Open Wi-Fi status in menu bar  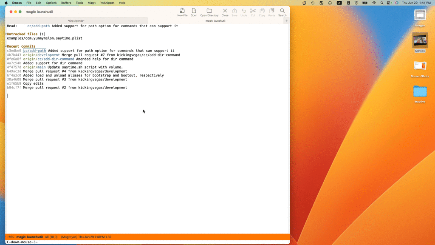coord(374,3)
